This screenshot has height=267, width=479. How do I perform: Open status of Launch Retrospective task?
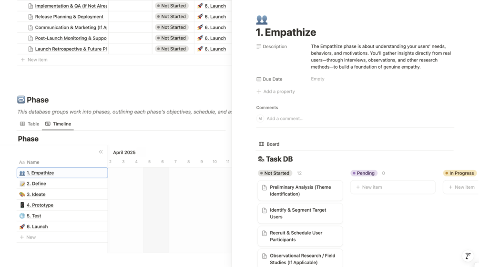172,49
